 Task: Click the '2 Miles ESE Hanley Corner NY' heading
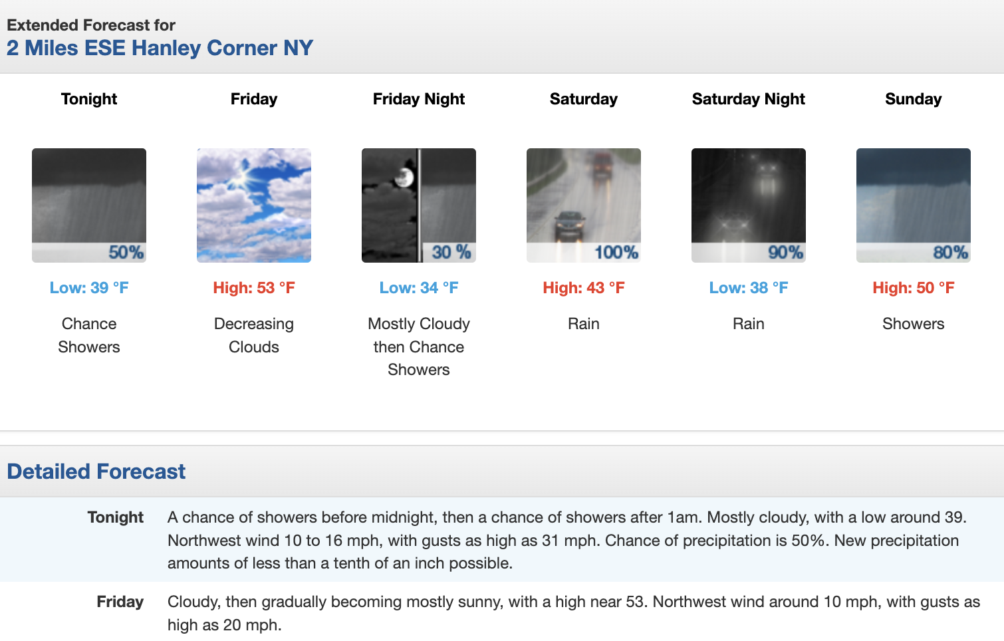(x=160, y=48)
